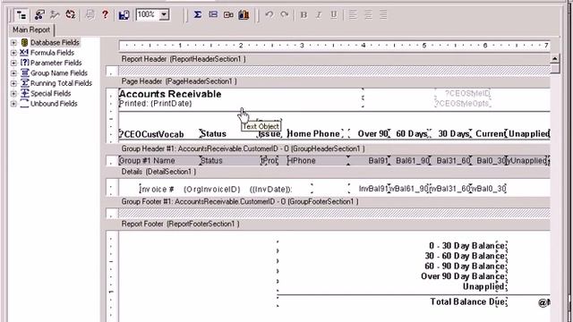
Task: Select the Home Phone column heading
Action: [x=313, y=134]
